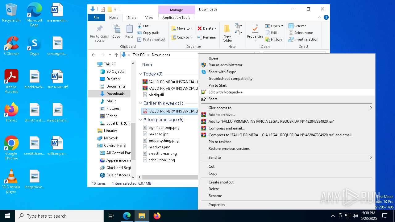The width and height of the screenshot is (395, 222).
Task: Click Troubleshoot compatibility
Action: coord(286,79)
